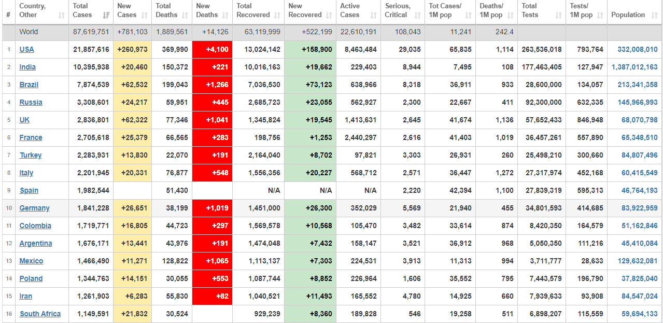Click the Total Cases column header
This screenshot has width=663, height=323.
coord(91,11)
